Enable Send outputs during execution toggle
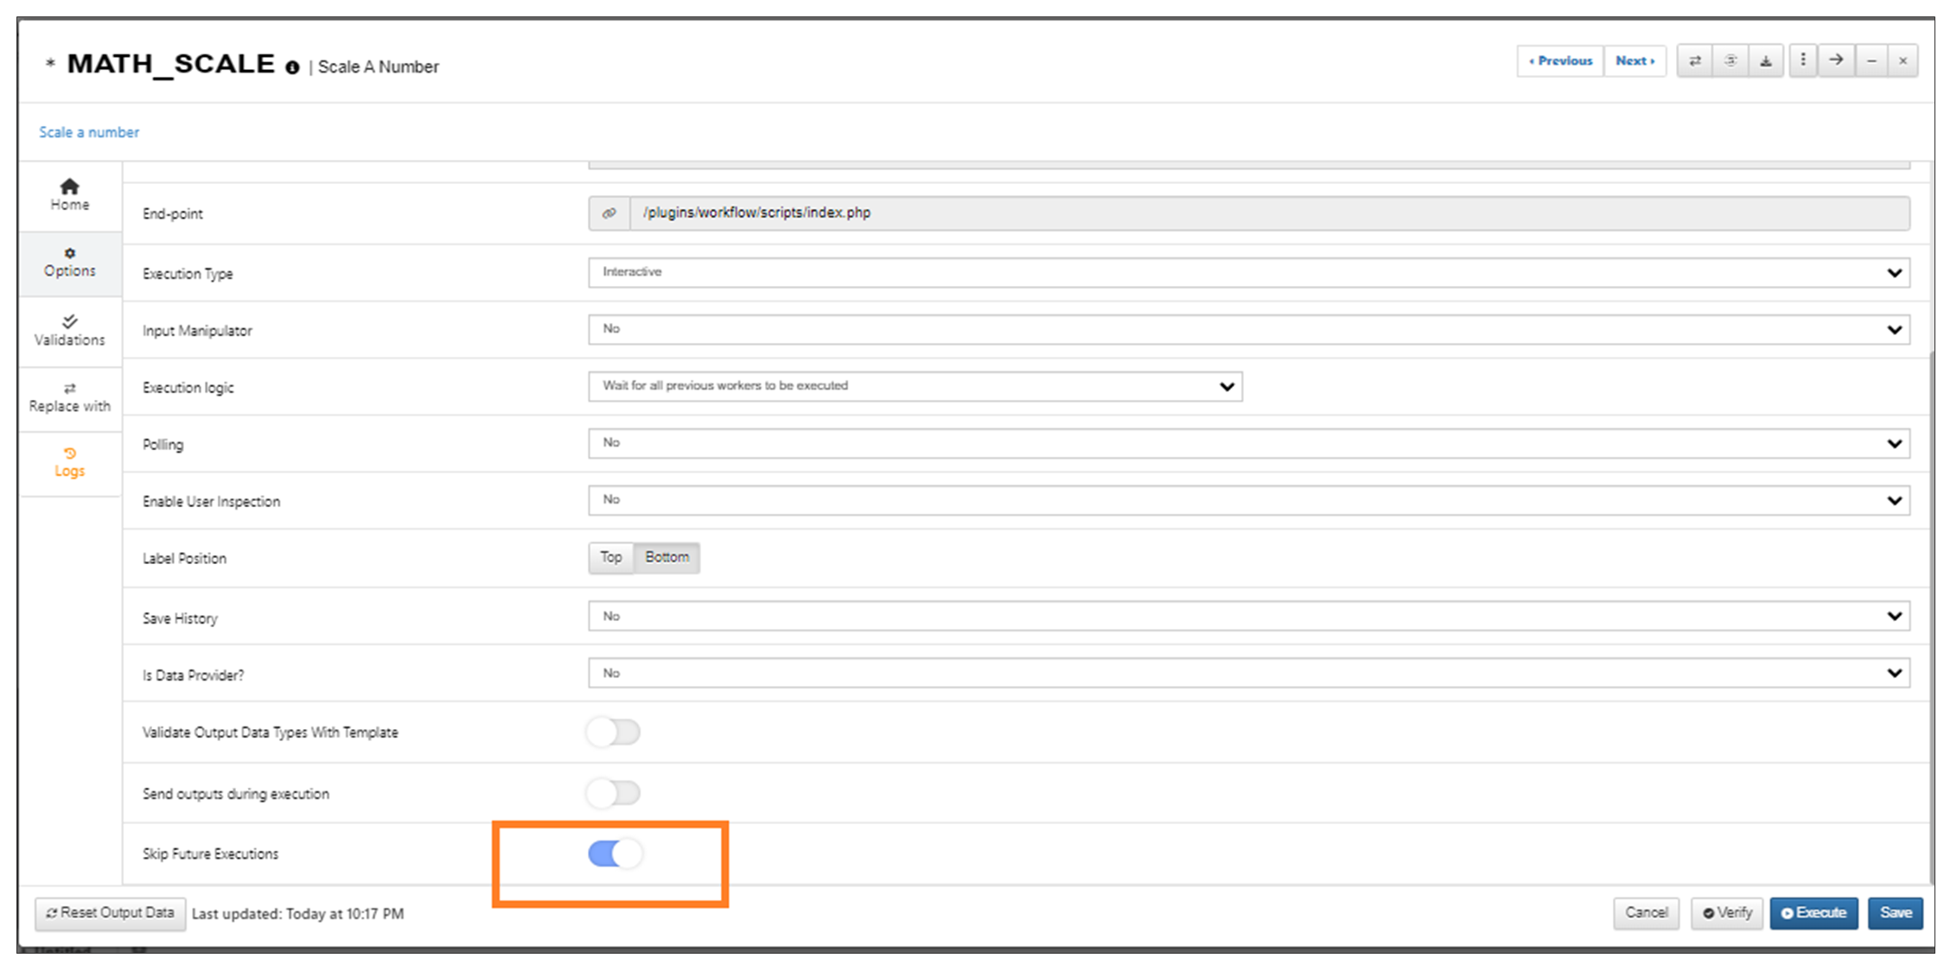The width and height of the screenshot is (1944, 977). (615, 793)
